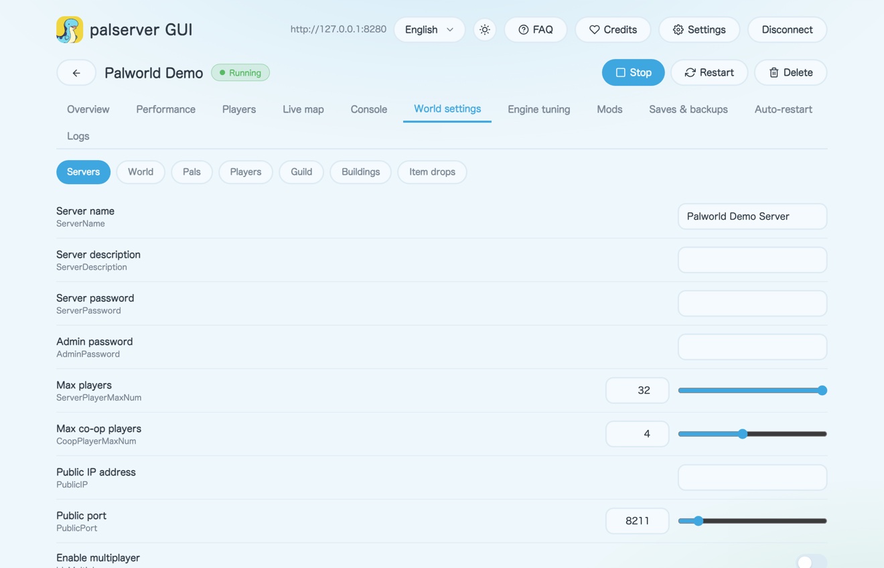
Task: Select the Players settings category pill
Action: pos(245,172)
